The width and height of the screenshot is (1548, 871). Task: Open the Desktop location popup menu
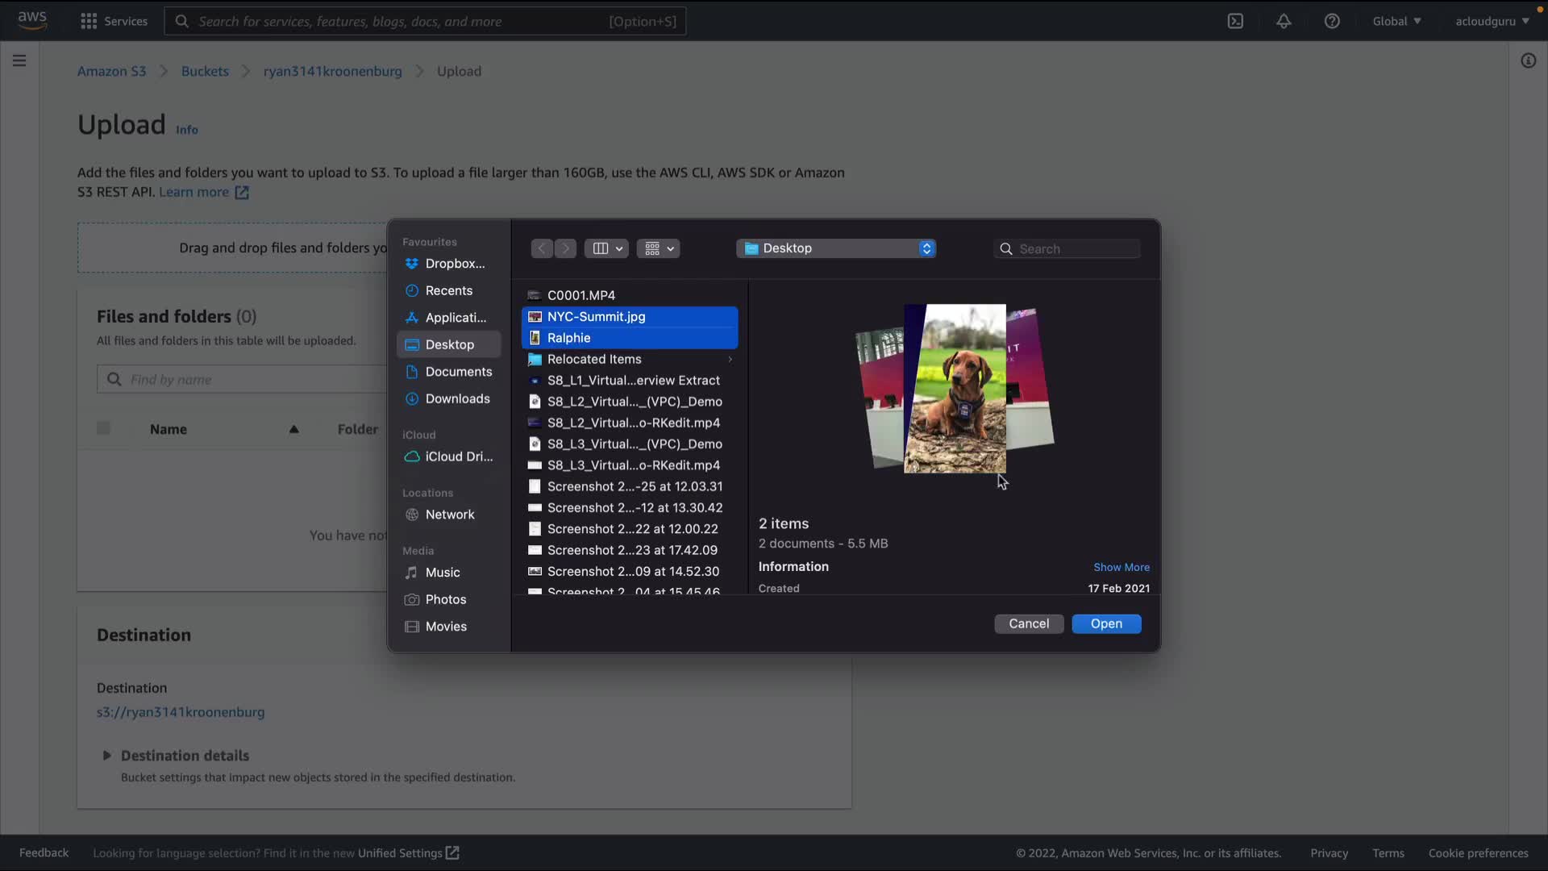(x=836, y=248)
